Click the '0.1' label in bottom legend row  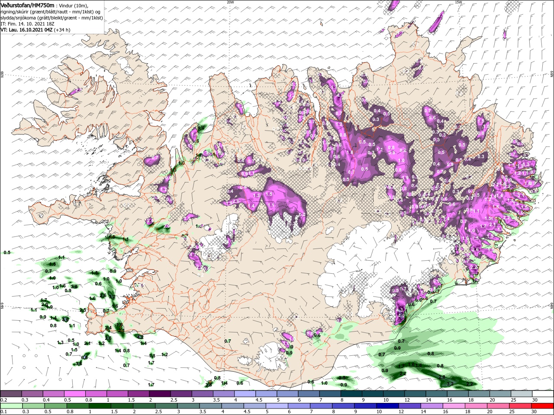click(x=3, y=412)
